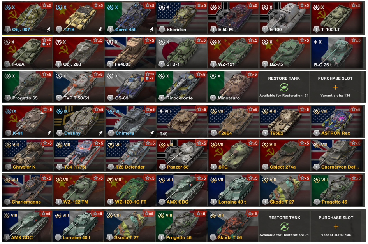This screenshot has width=368, height=244.
Task: Choose the ASTRON Rex tank
Action: [336, 122]
